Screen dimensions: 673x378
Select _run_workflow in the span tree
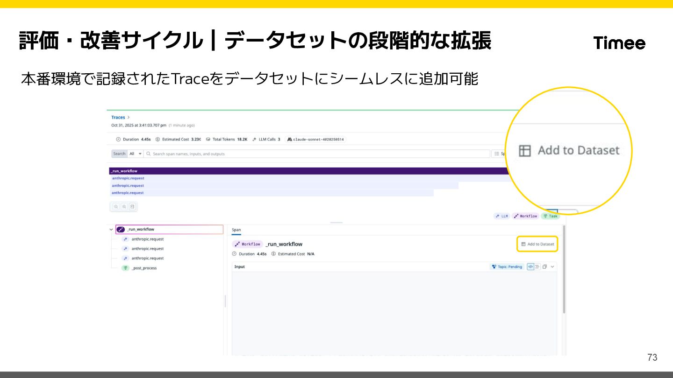point(169,230)
